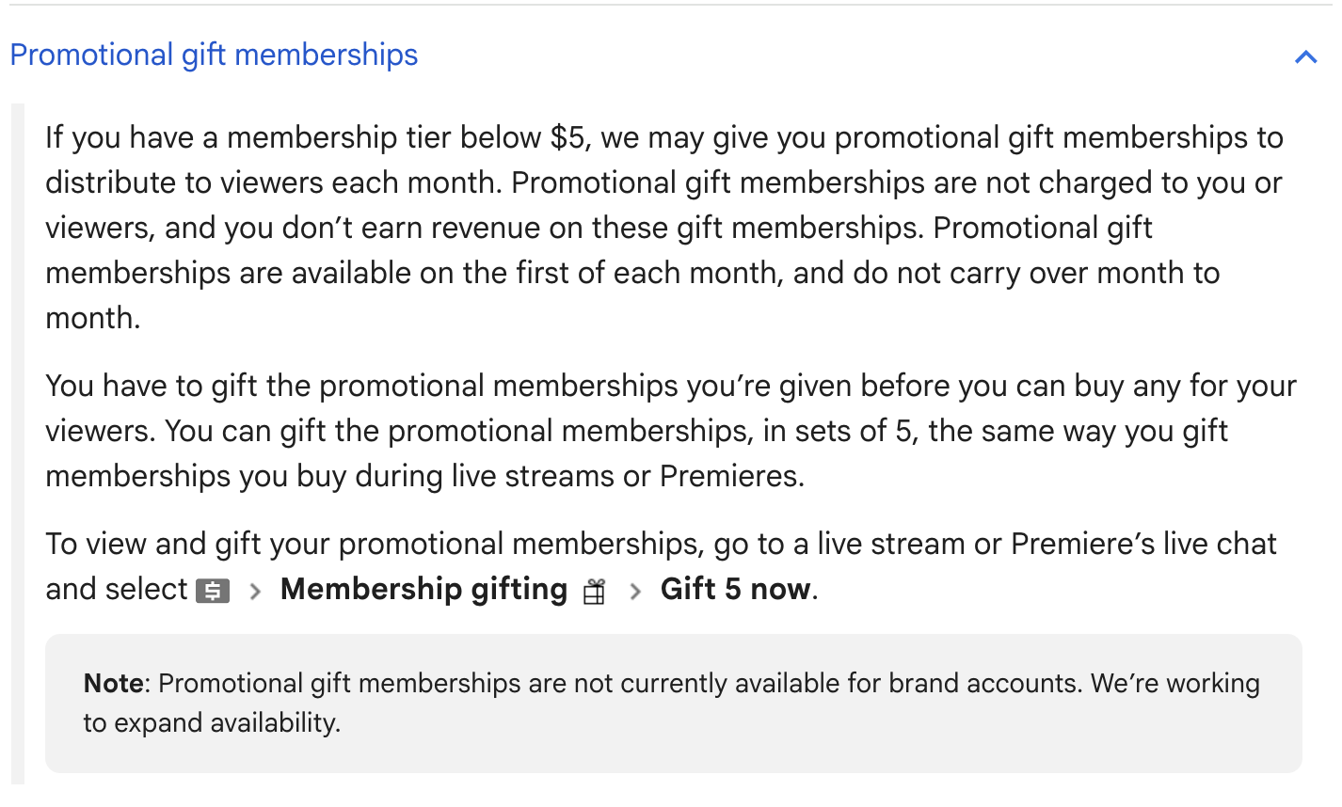Image resolution: width=1342 pixels, height=807 pixels.
Task: Click the arrow before Gift 5 now
Action: 635,591
